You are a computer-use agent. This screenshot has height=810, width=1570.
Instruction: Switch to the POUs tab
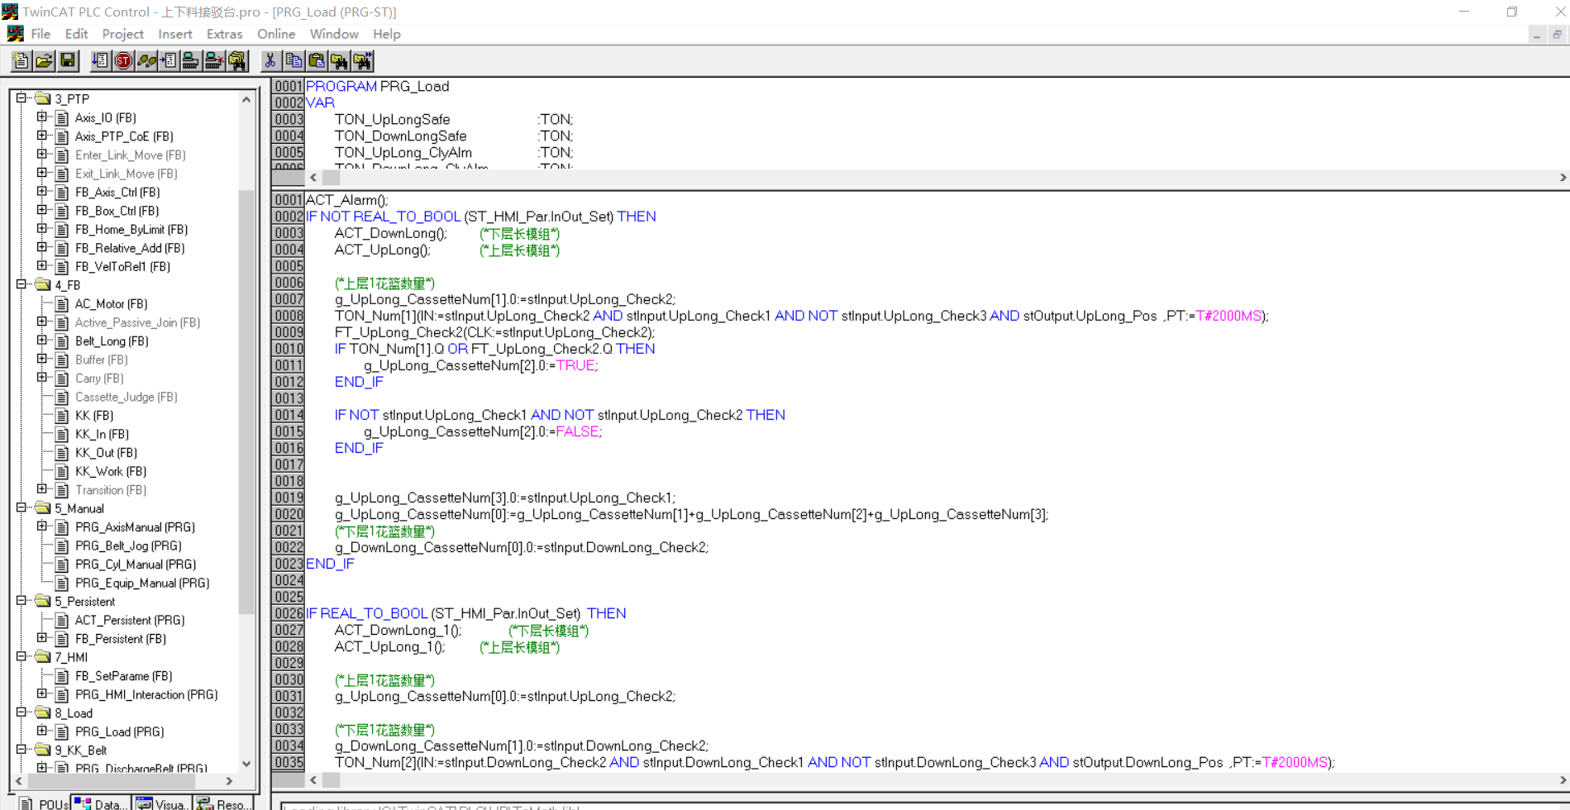(x=43, y=803)
